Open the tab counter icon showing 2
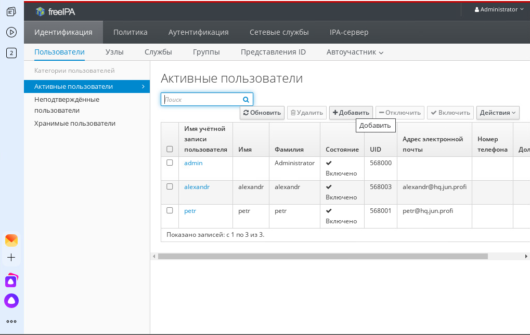Screen dimensions: 530x335 (11, 52)
